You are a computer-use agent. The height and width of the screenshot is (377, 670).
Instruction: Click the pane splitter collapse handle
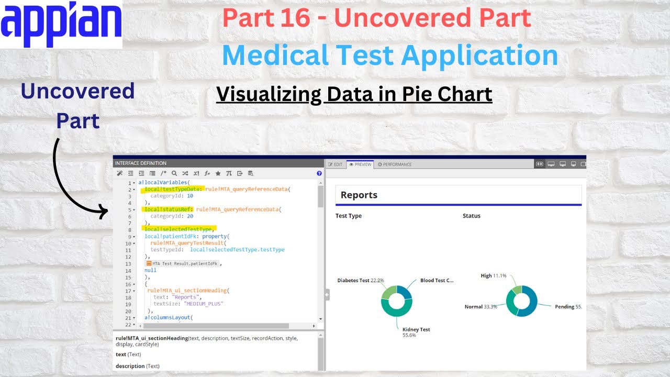(x=327, y=295)
